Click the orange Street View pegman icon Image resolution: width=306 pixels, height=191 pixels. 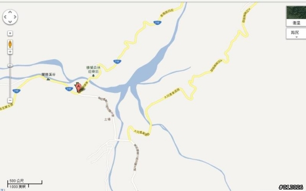pyautogui.click(x=10, y=44)
